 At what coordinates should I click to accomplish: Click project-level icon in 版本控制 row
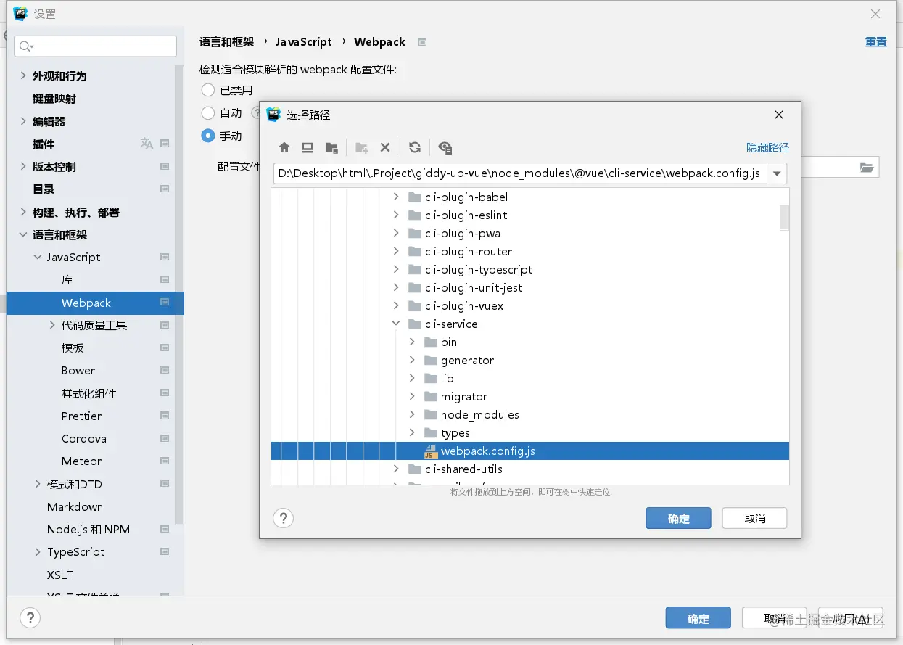pyautogui.click(x=165, y=167)
